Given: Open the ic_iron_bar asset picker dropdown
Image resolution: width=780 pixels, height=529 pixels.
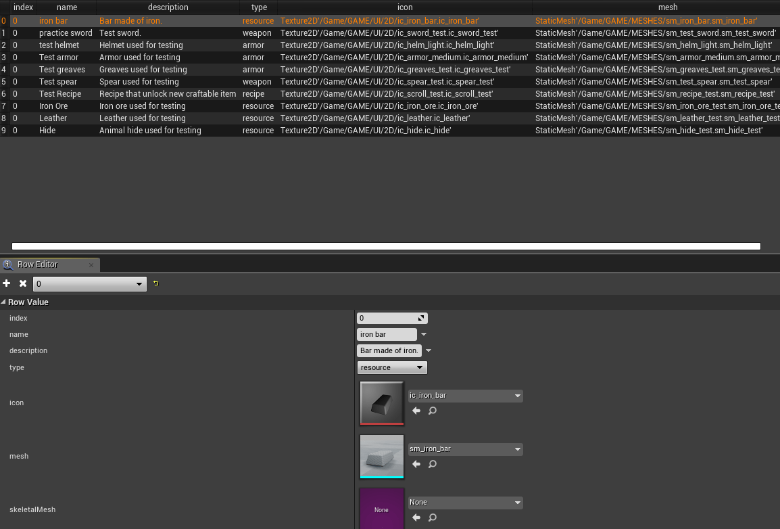Looking at the screenshot, I should [x=465, y=396].
